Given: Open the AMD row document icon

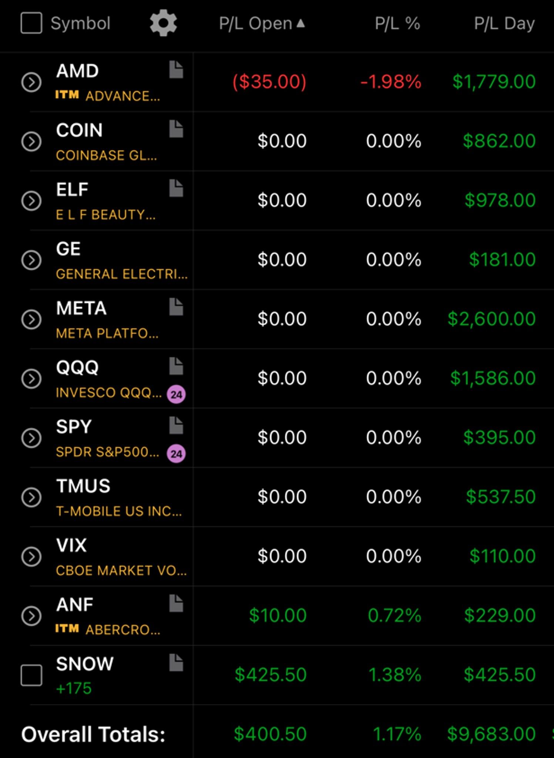Looking at the screenshot, I should (x=176, y=70).
